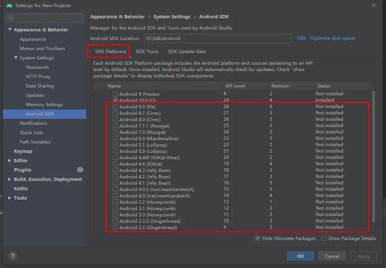
Task: Check the Android 6.0 (Marshmallow) checkbox
Action: 115,138
